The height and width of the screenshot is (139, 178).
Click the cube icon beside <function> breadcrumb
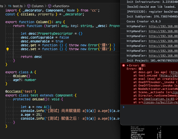(x=50, y=6)
